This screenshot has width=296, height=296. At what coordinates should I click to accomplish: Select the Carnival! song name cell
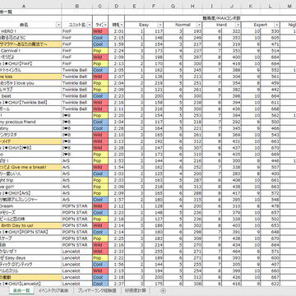click(30, 51)
